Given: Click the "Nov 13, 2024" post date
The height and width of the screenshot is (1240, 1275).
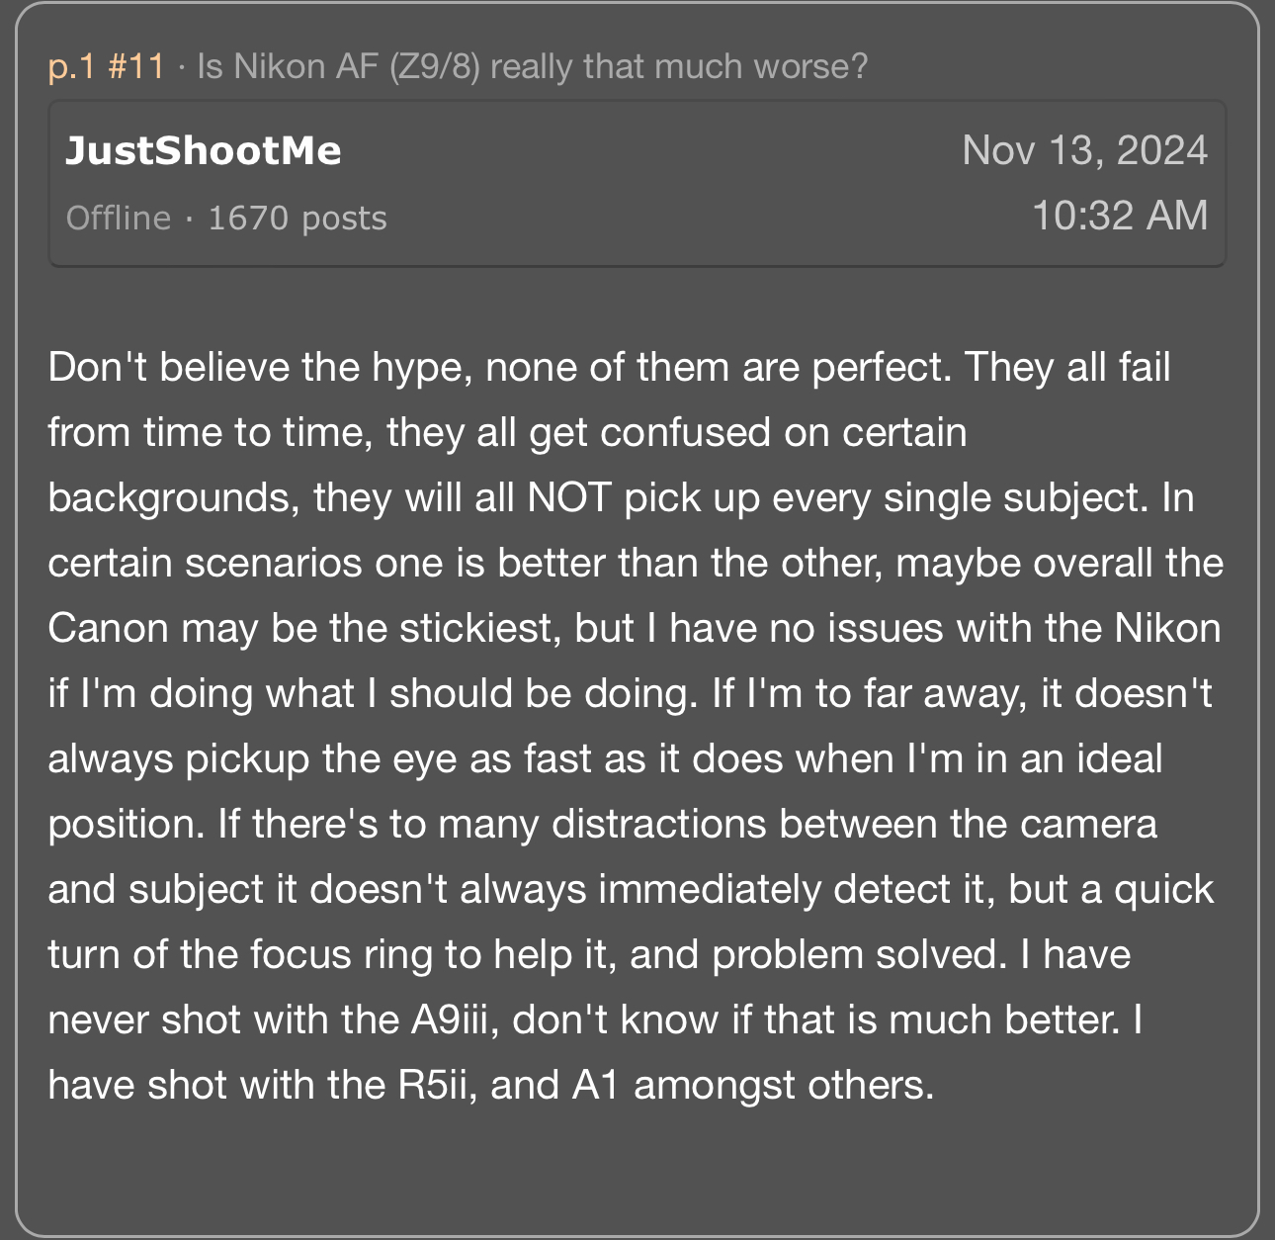Looking at the screenshot, I should [1084, 150].
